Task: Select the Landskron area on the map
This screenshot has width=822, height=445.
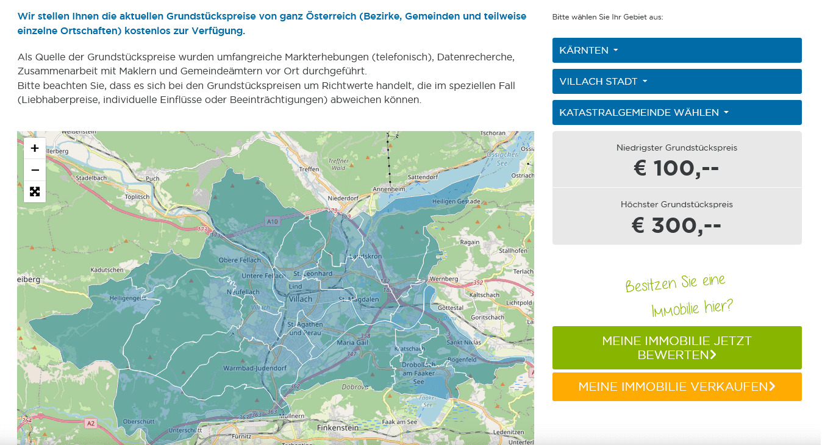Action: (x=368, y=257)
